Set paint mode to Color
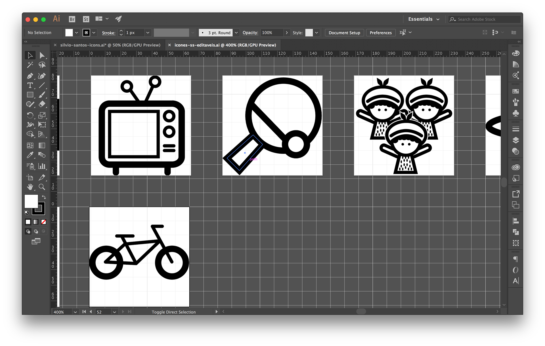545x346 pixels. tap(28, 222)
